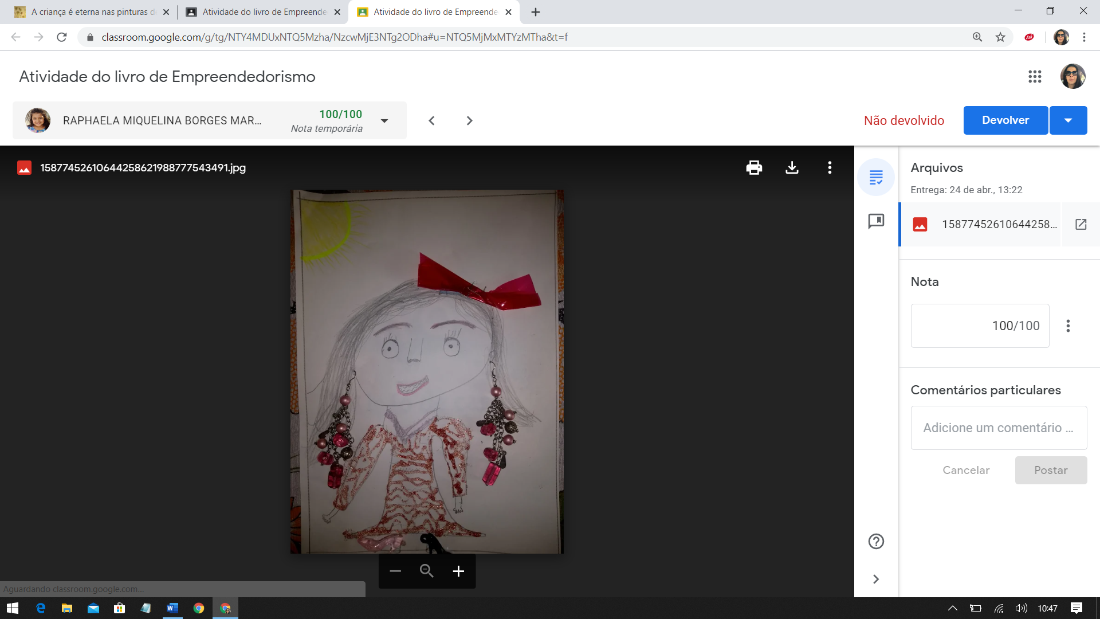Open attachment in a new window
Image resolution: width=1100 pixels, height=619 pixels.
(x=1081, y=224)
